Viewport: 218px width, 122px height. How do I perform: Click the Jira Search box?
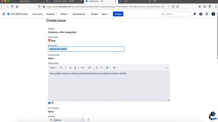pyautogui.click(x=176, y=14)
